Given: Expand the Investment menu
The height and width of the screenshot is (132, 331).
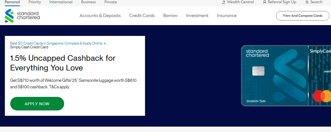Looking at the screenshot, I should (x=197, y=16).
